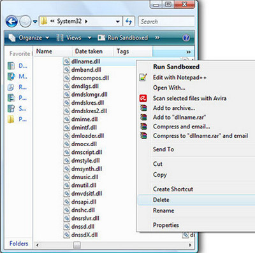Click the dmscript.dll file icon

67,153
